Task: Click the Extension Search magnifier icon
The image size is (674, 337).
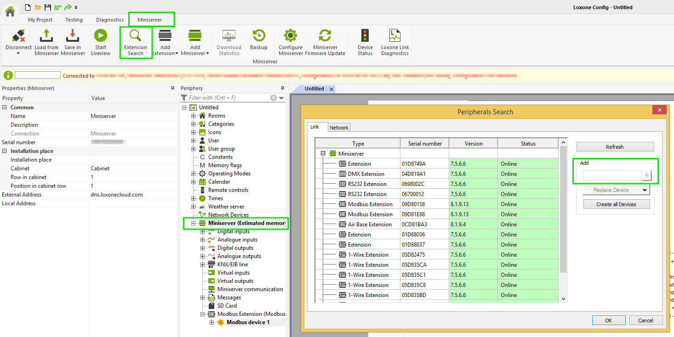Action: [136, 36]
